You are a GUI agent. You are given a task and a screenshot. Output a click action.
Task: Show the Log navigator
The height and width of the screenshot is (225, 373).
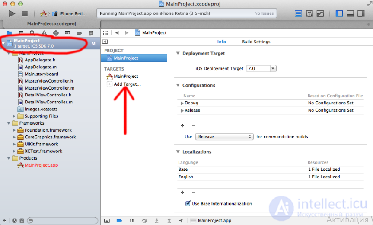click(91, 33)
